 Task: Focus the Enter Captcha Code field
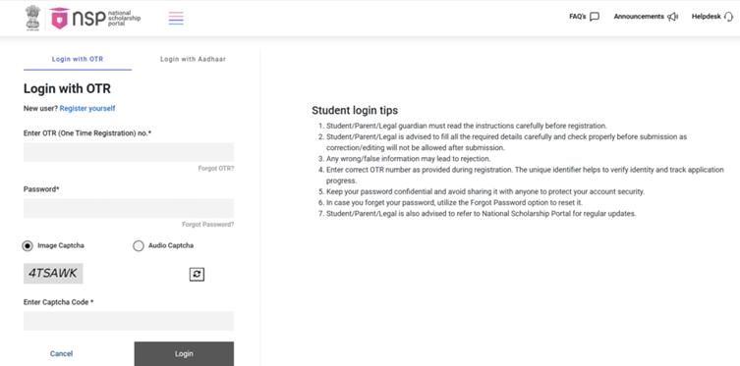(129, 321)
